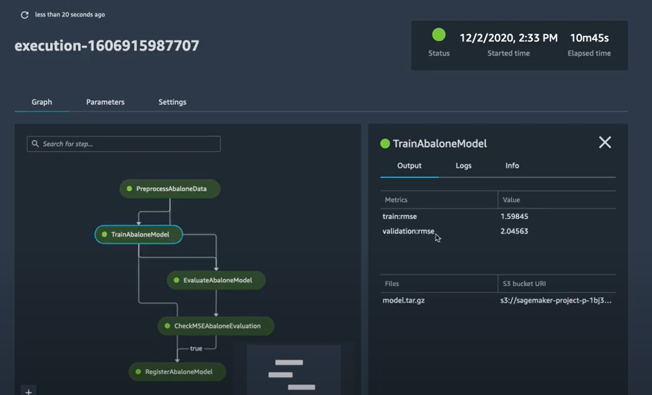The image size is (652, 395).
Task: Select the EvaluateAbaloneModel step node
Action: (217, 280)
